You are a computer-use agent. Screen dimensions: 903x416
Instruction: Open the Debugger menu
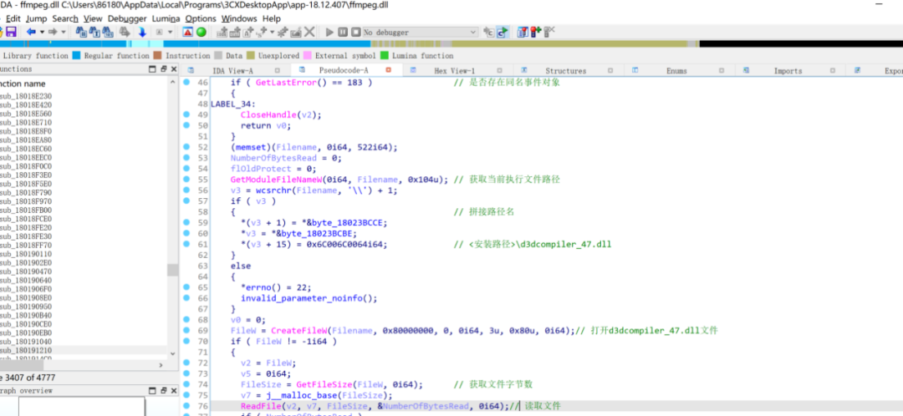[127, 18]
